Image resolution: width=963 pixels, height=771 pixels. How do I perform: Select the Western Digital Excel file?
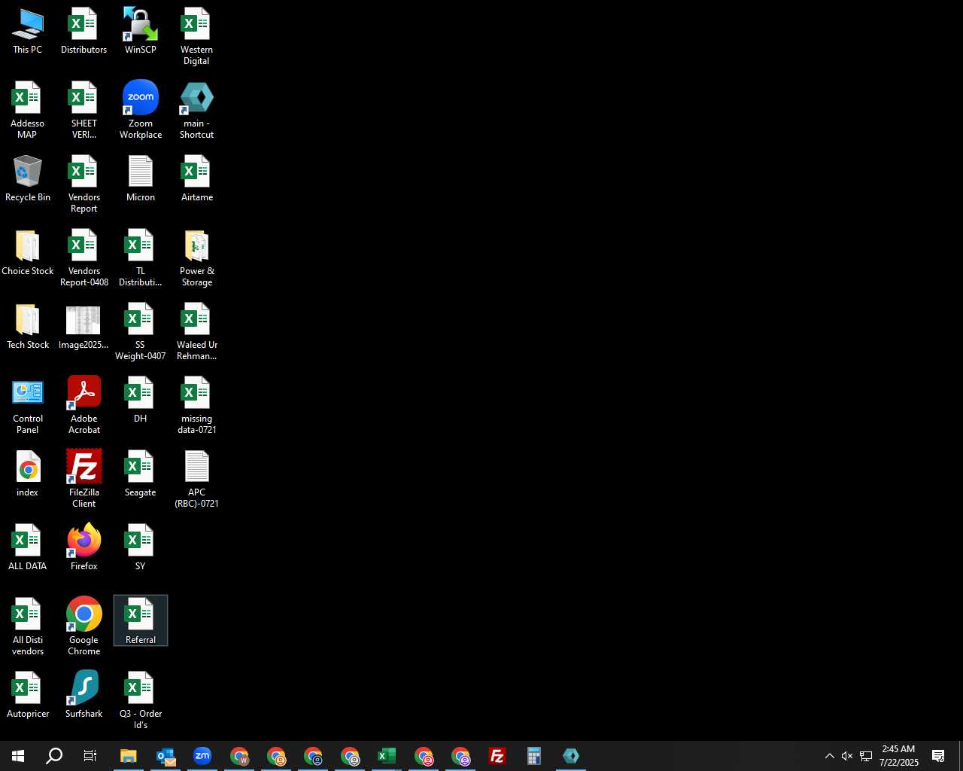[196, 37]
